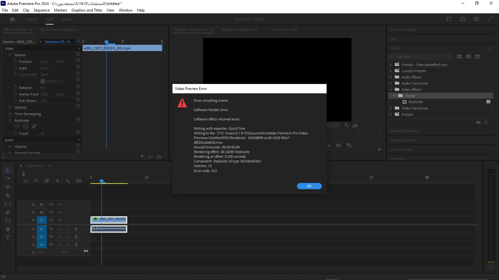Open the Workspaces icon in header
Viewport: 499px width, 280px height.
477,19
